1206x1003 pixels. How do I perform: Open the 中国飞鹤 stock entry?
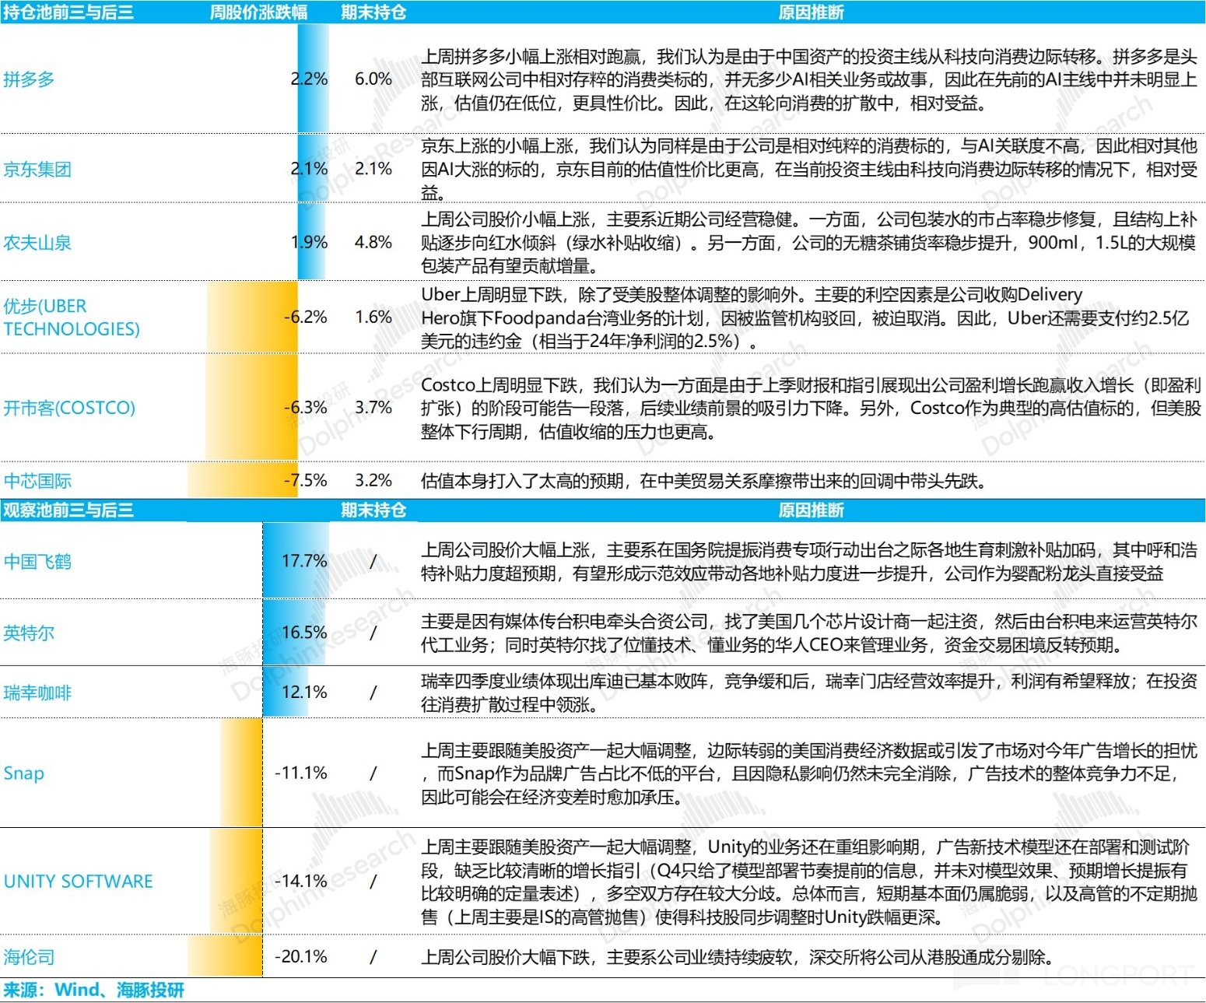37,562
